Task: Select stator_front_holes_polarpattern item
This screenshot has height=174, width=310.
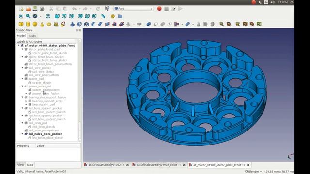Action: (x=50, y=64)
